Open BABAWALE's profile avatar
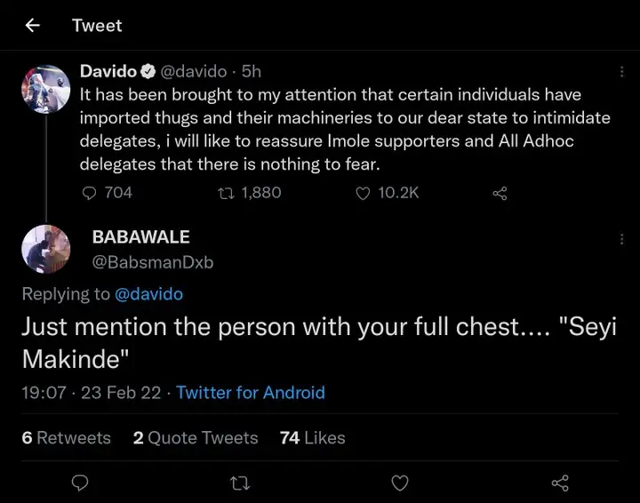640x503 pixels. pos(45,249)
